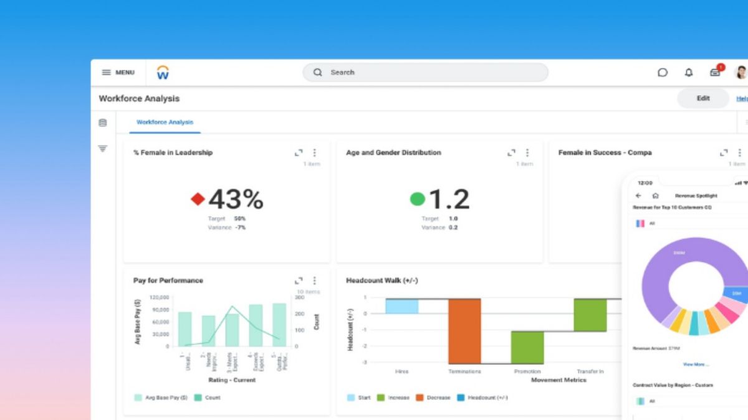The image size is (748, 420).
Task: Click the Edit button
Action: [703, 98]
